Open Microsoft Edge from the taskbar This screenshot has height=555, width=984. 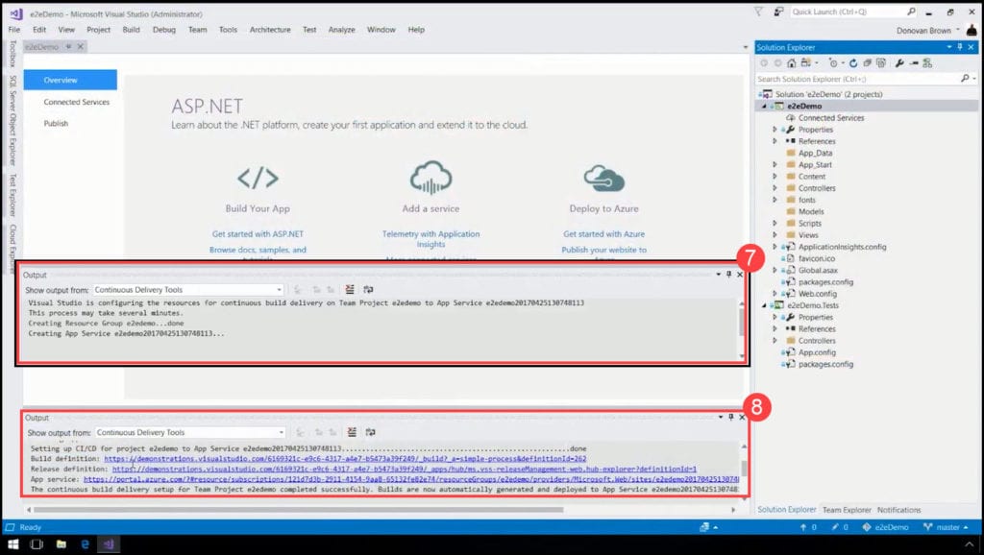tap(85, 544)
